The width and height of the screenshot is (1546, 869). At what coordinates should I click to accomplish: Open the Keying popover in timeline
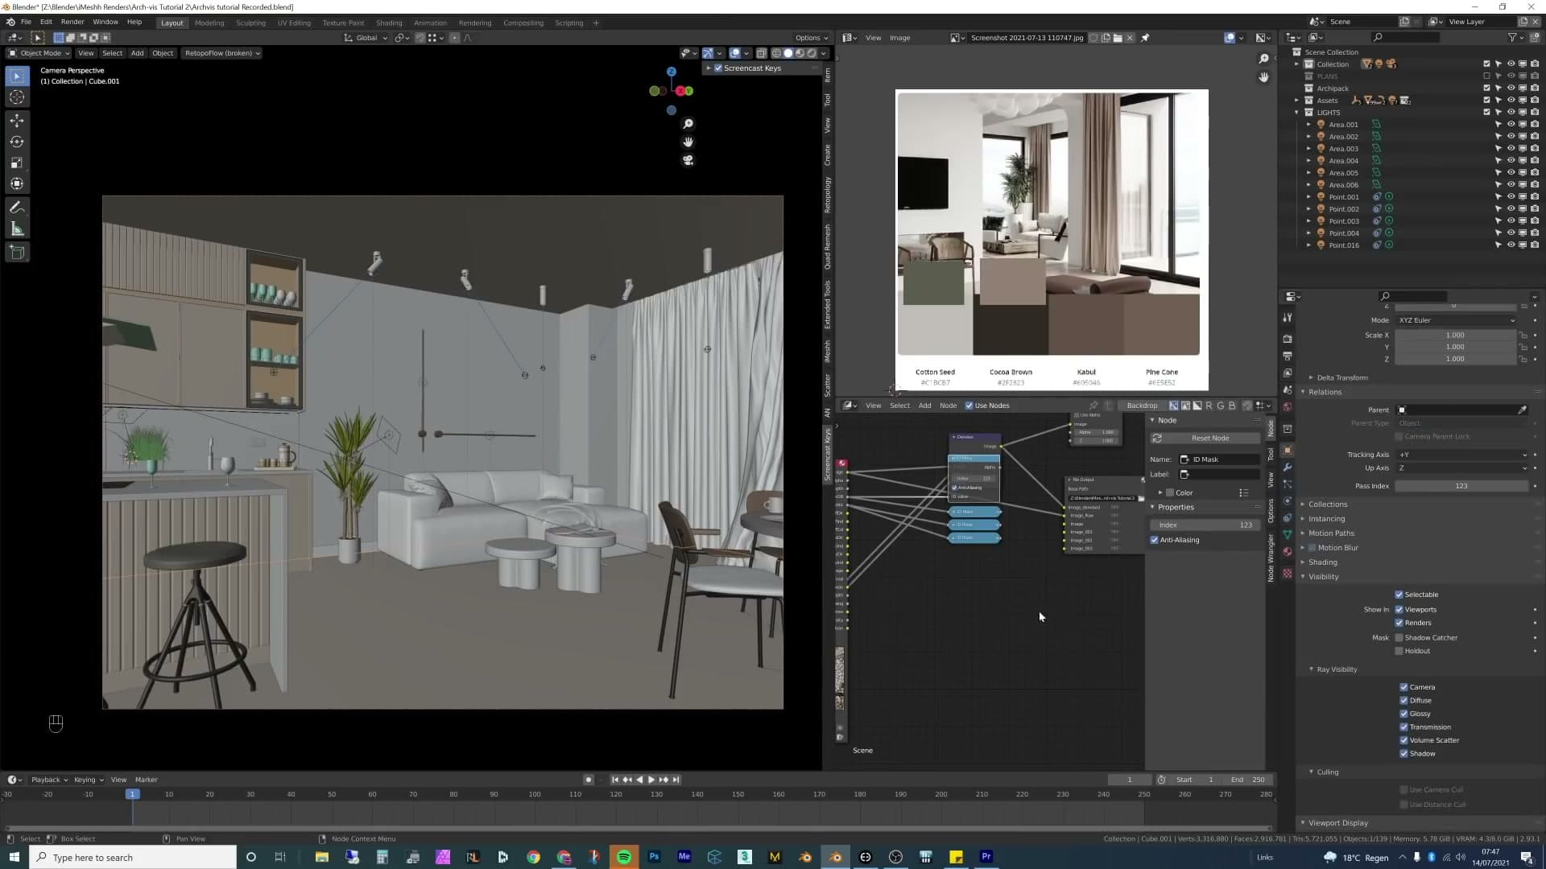(x=89, y=780)
